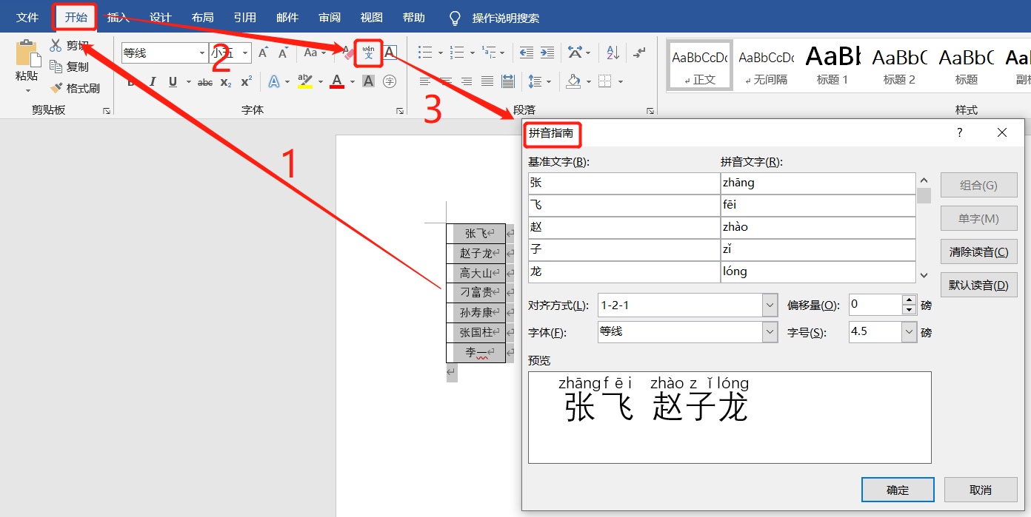This screenshot has width=1031, height=517.
Task: Open the Paragraph (段落) dialog launcher
Action: click(650, 111)
